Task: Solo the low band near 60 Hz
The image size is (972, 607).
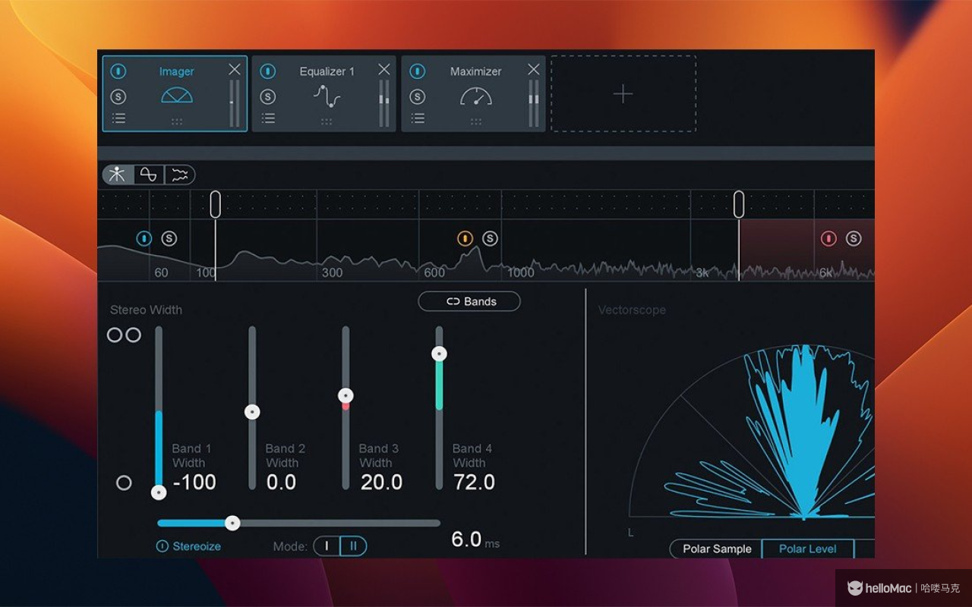Action: pyautogui.click(x=169, y=239)
